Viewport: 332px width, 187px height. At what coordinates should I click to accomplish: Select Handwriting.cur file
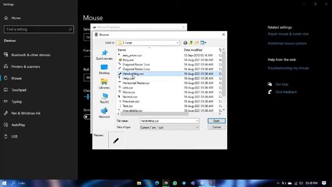pyautogui.click(x=133, y=74)
